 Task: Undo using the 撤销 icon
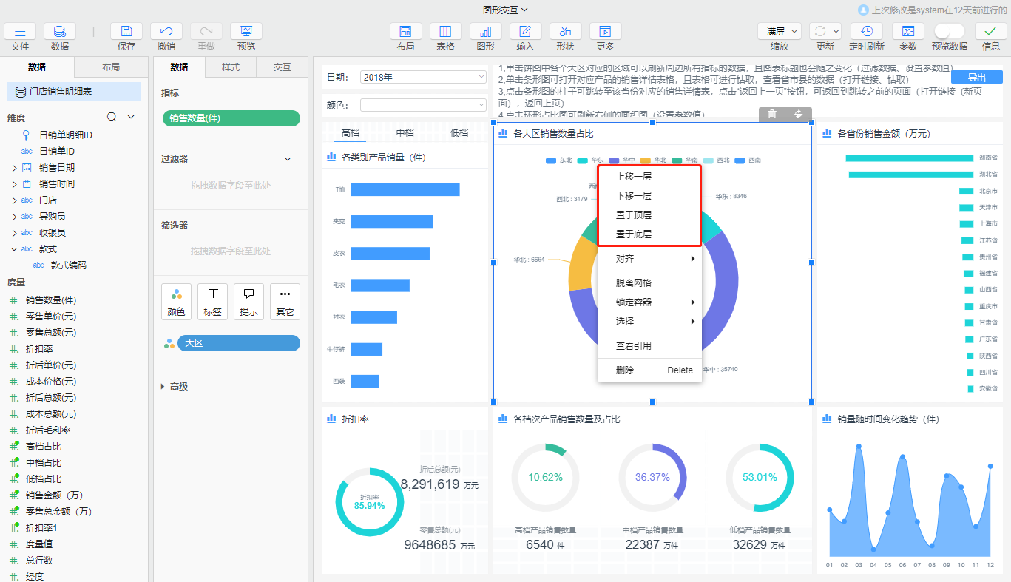click(166, 31)
